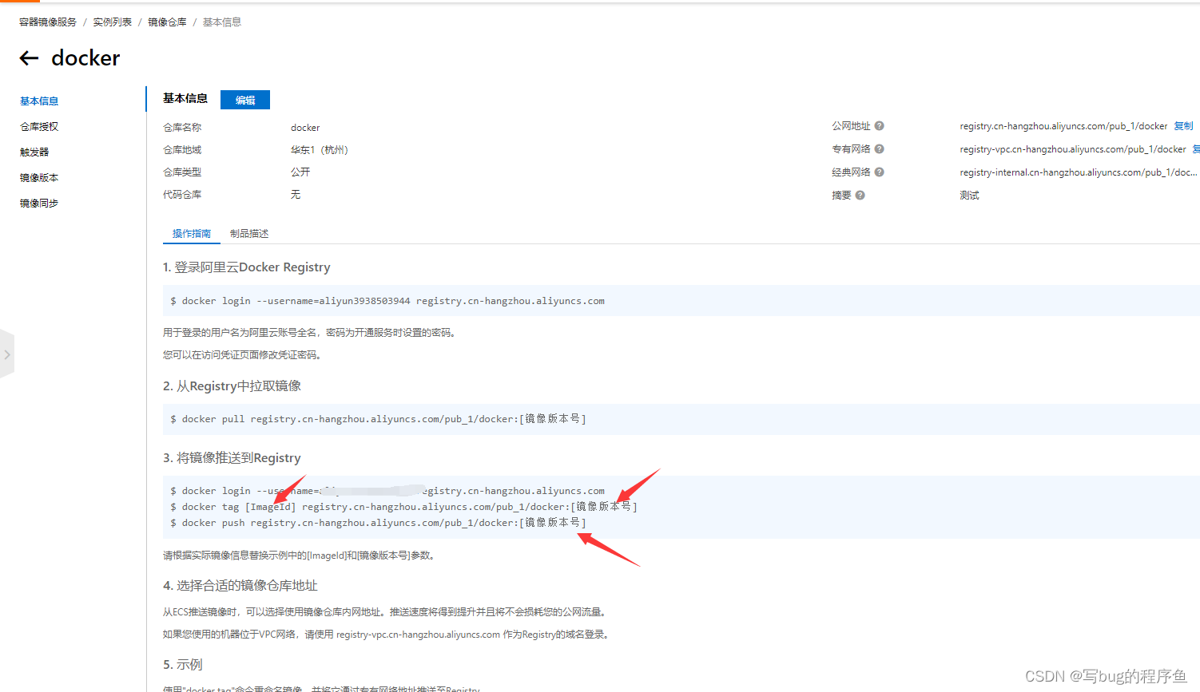Viewport: 1200px width, 692px height.
Task: Click the docker tag [ImageId] command line
Action: click(x=403, y=507)
